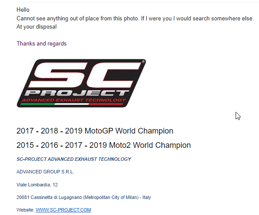The width and height of the screenshot is (259, 215).
Task: Click the word 'Italy' in the address
Action: (147, 197)
